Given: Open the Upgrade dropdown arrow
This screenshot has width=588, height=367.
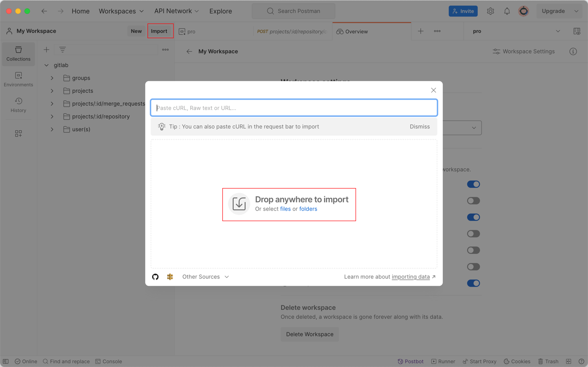Looking at the screenshot, I should (x=577, y=11).
